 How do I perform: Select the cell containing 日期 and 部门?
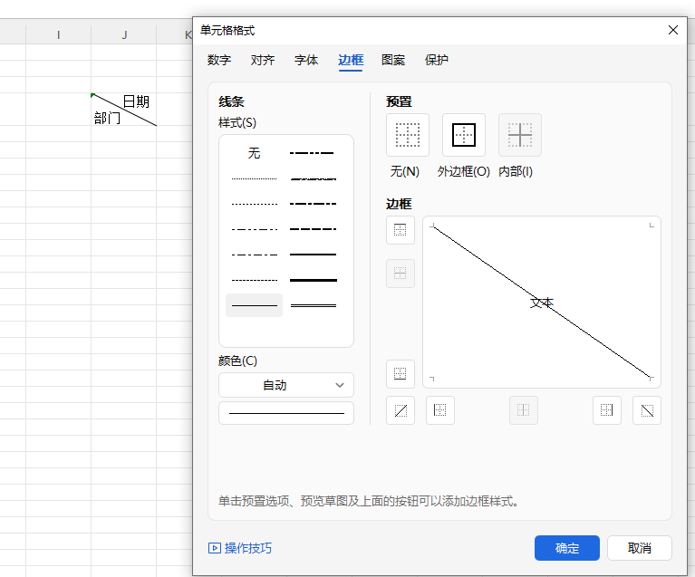(x=123, y=110)
